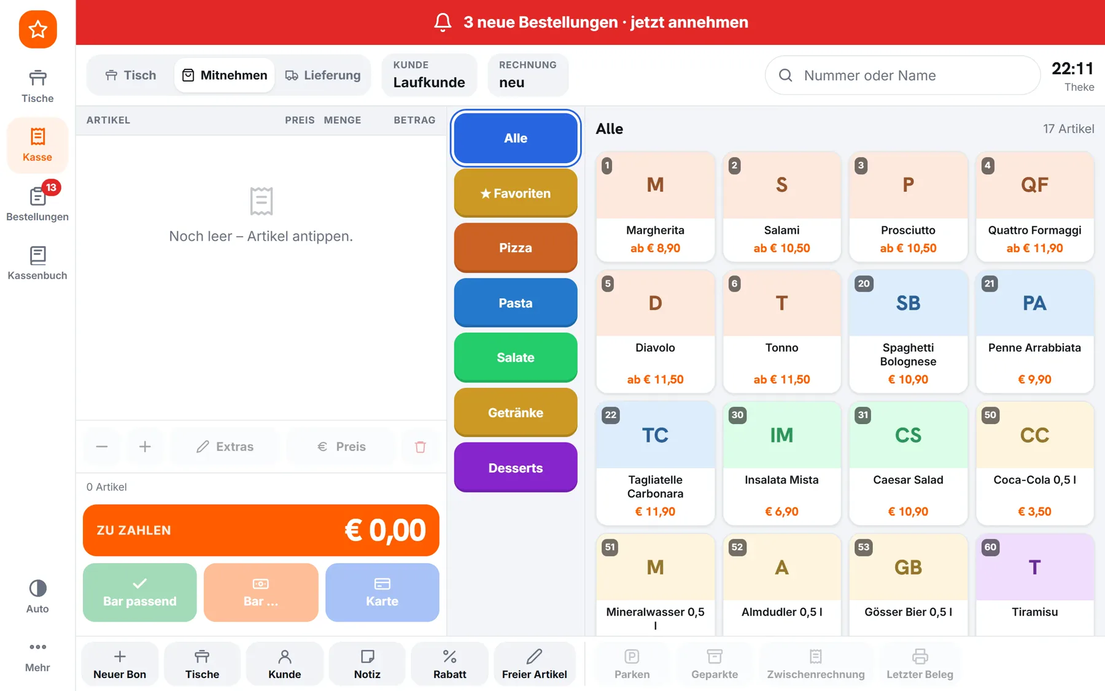This screenshot has height=691, width=1105.
Task: Open the Letzter Beleg
Action: [x=920, y=664]
